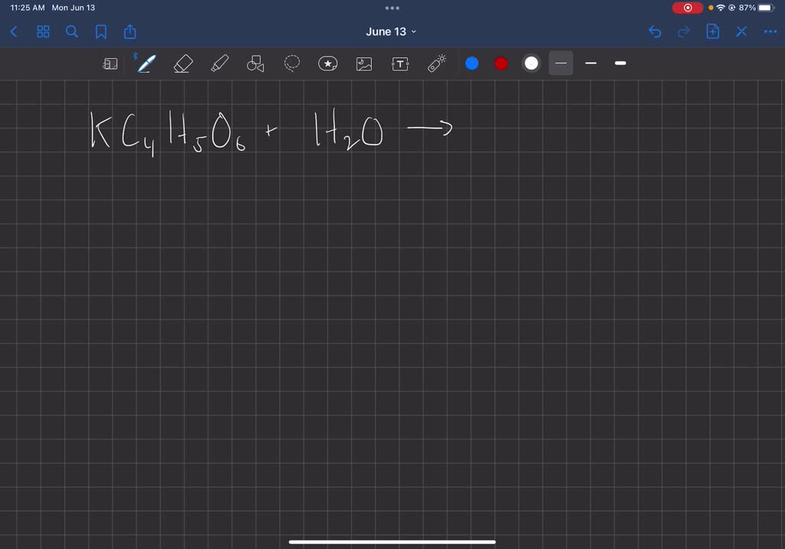The image size is (785, 549).
Task: Open the June 13 title dropdown
Action: pos(392,31)
